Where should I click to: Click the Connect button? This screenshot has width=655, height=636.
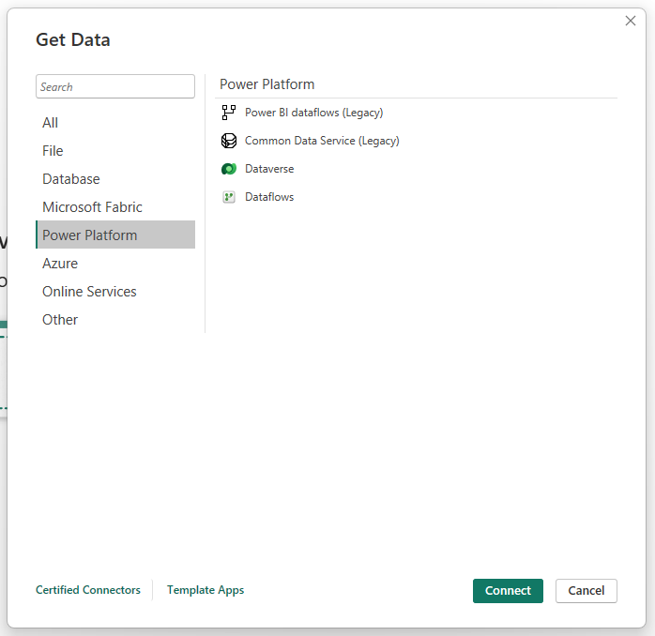tap(508, 590)
